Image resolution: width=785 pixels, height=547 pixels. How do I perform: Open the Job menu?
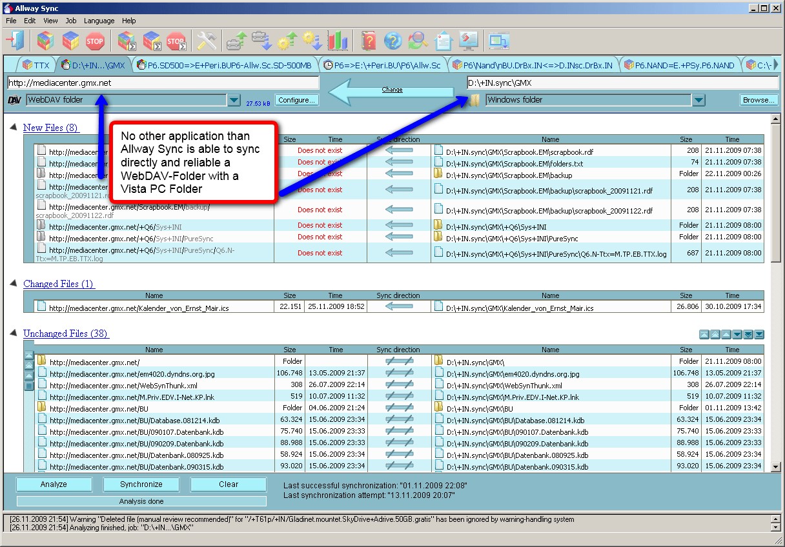click(70, 21)
